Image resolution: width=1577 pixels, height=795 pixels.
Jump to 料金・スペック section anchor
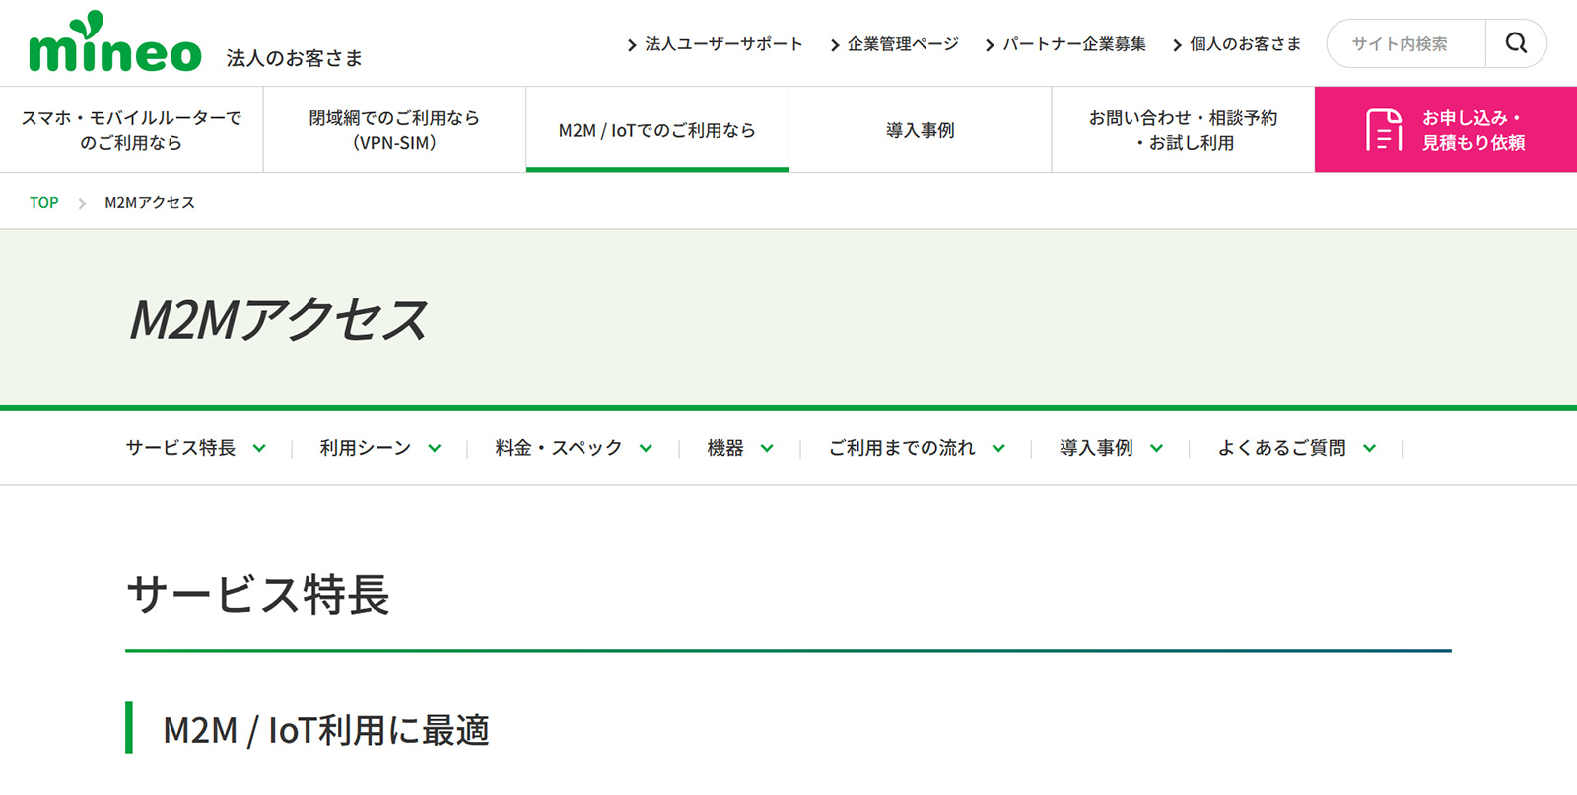coord(559,448)
